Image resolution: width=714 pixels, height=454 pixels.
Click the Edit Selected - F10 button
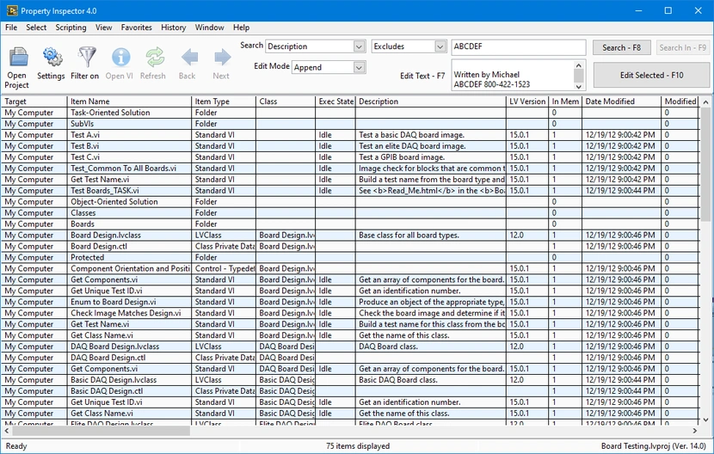coord(651,75)
